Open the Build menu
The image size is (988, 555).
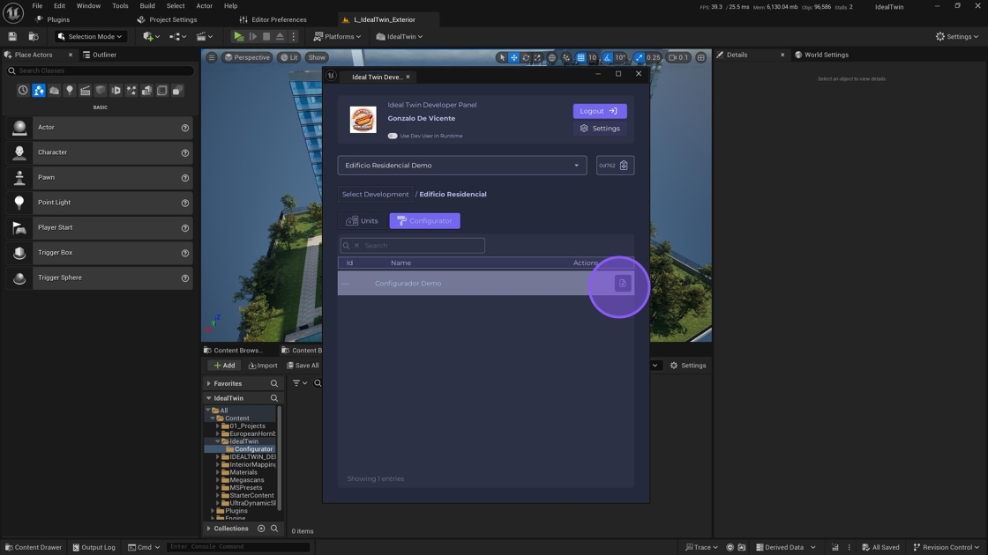(x=147, y=6)
